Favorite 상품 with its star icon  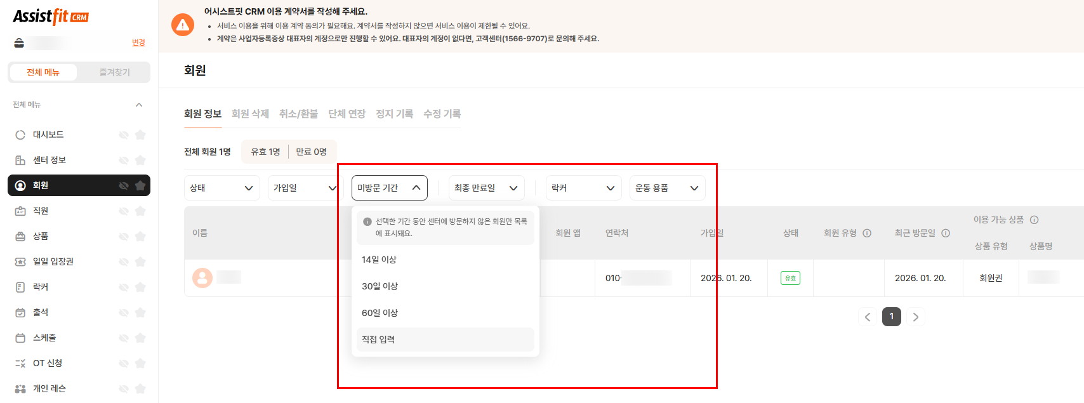point(140,236)
